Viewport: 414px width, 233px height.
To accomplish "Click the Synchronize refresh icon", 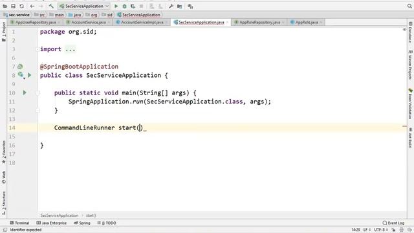I will point(21,6).
